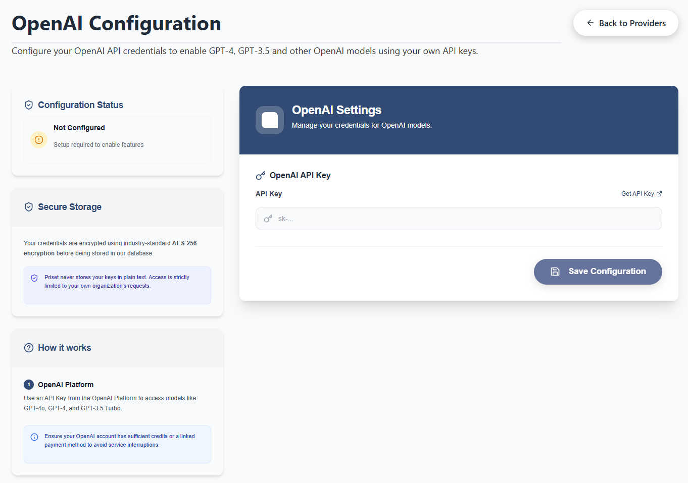The height and width of the screenshot is (483, 688).
Task: Click the How it works heading
Action: [x=65, y=348]
